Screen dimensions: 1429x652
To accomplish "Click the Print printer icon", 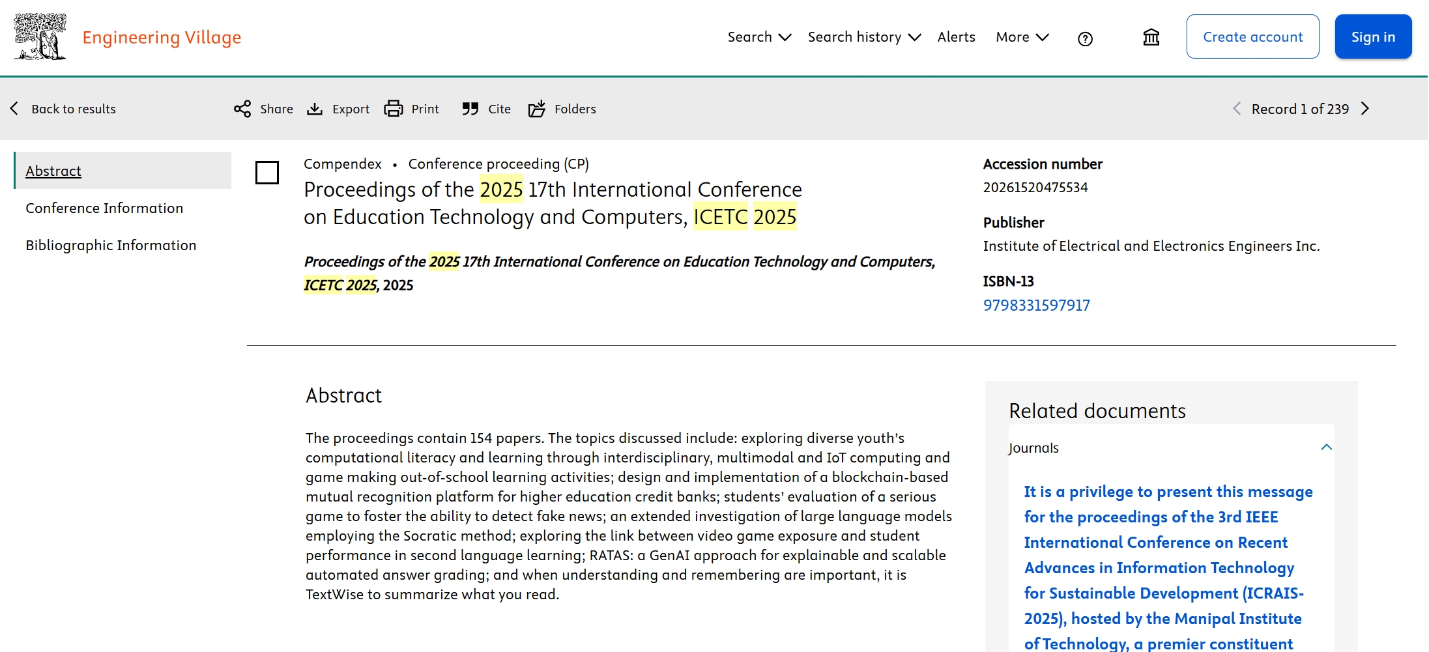I will point(394,109).
